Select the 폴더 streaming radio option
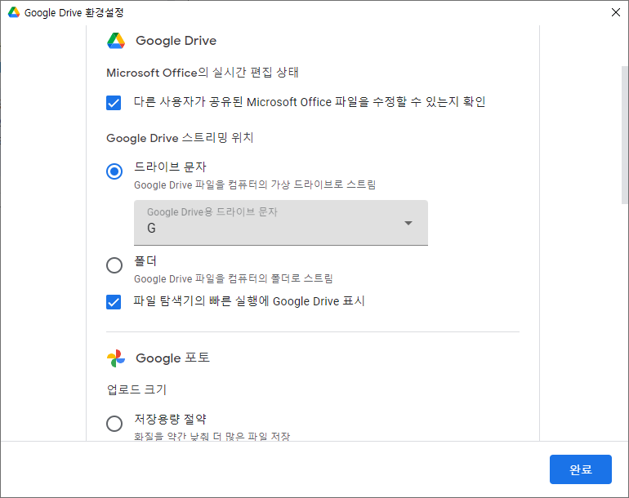 coord(114,265)
